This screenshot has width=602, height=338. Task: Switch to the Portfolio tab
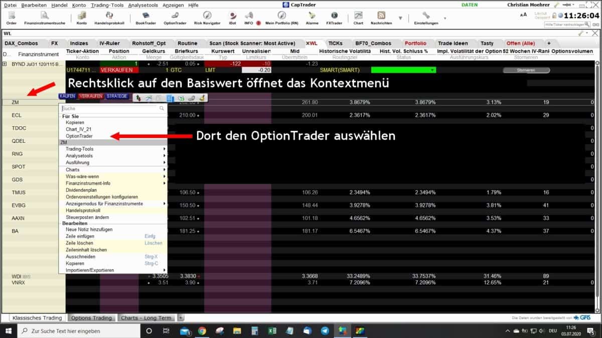(416, 43)
